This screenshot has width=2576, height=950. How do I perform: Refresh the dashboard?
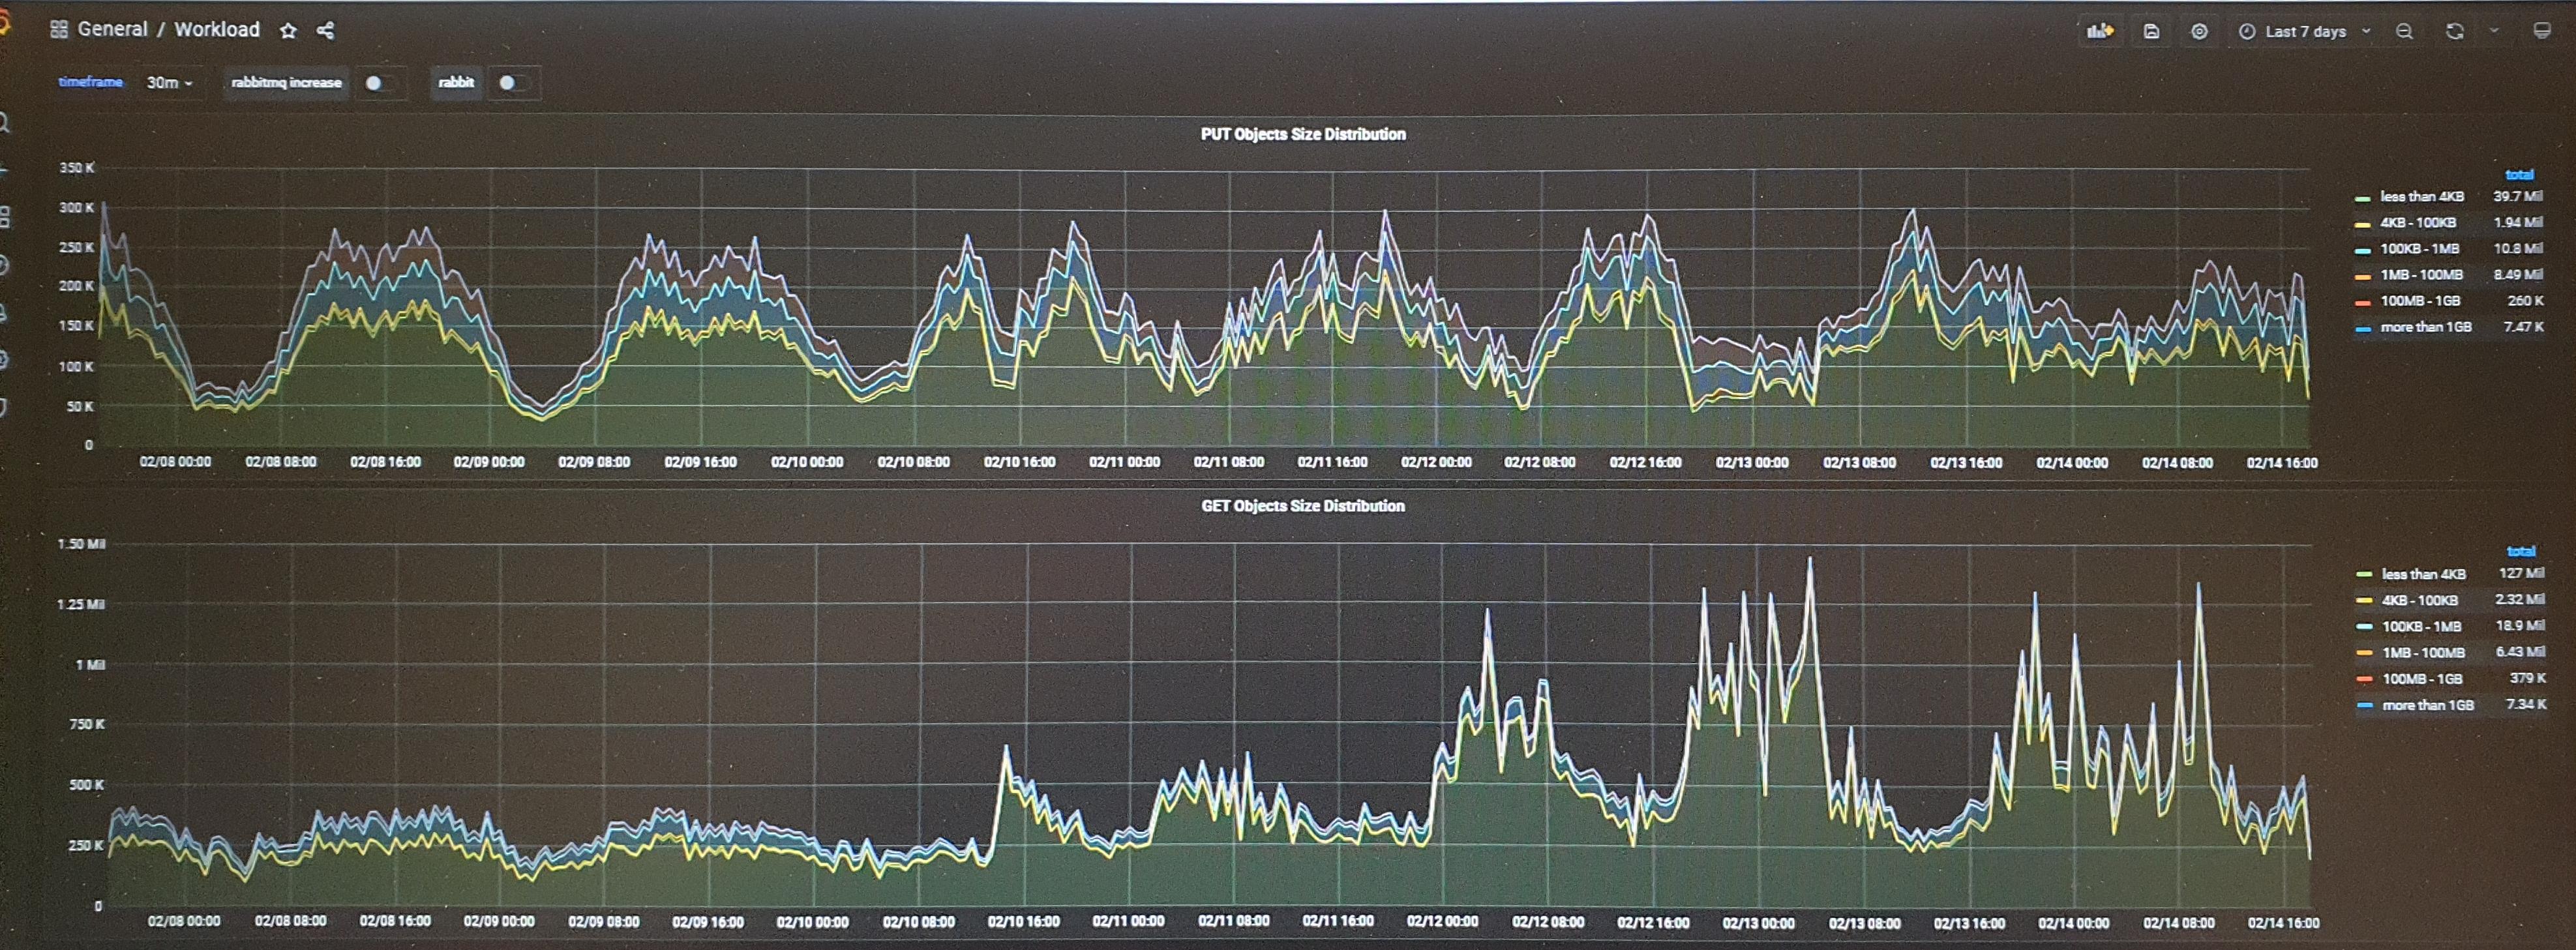2454,31
